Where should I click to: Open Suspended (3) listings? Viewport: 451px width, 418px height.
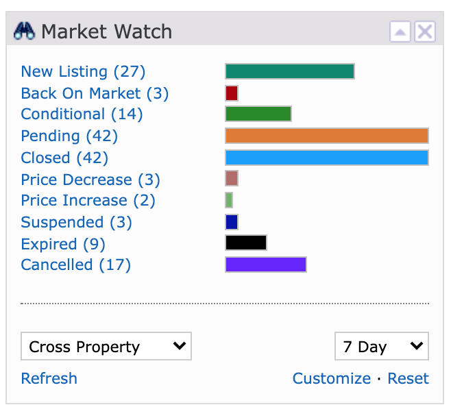(x=76, y=222)
